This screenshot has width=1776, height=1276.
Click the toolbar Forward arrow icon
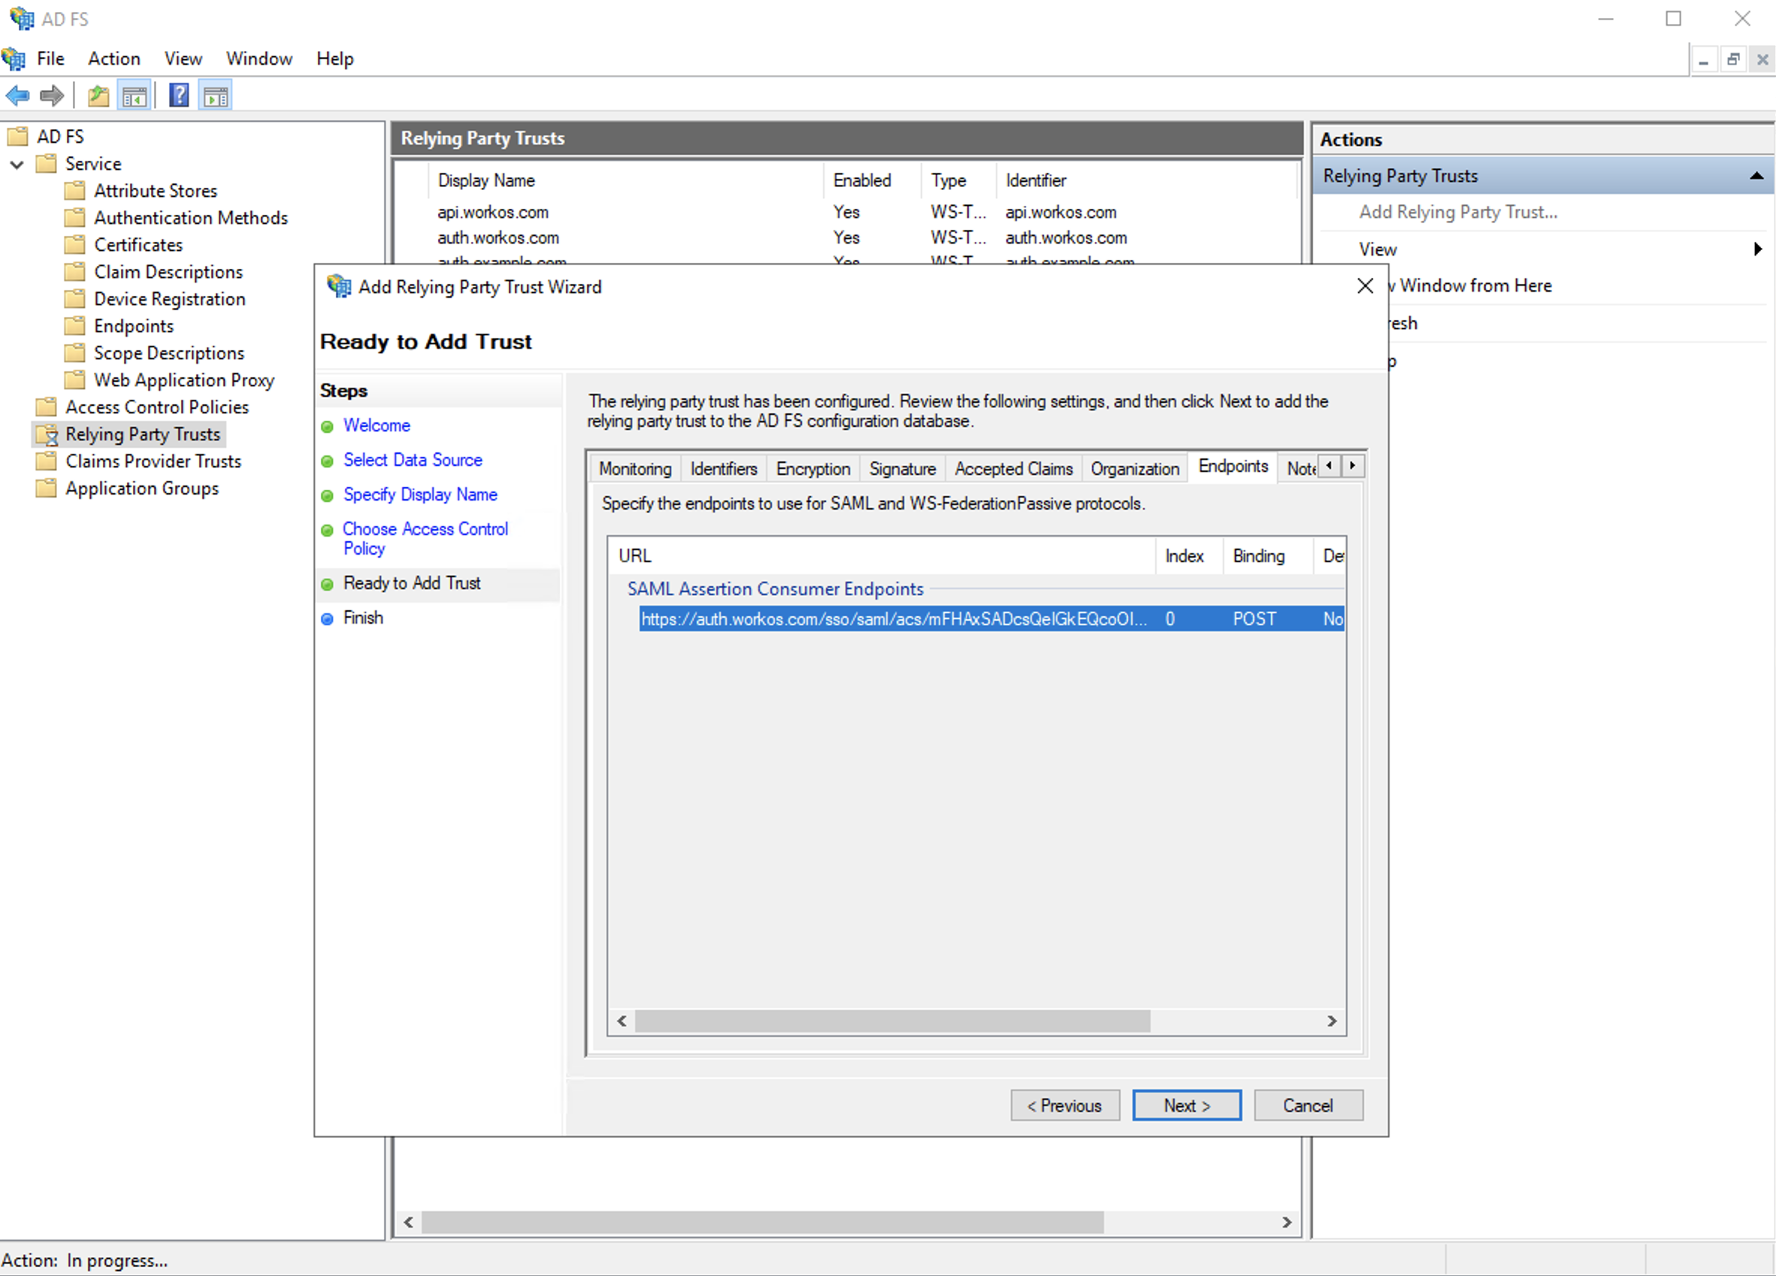pyautogui.click(x=52, y=96)
